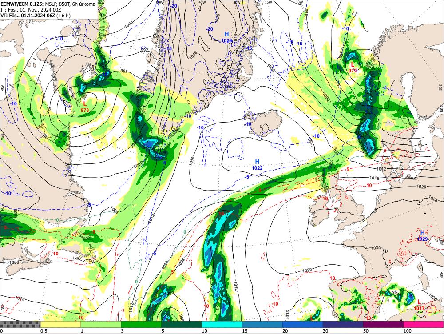Click the '100' value on the legend scale
444x334 pixels.
(x=407, y=331)
